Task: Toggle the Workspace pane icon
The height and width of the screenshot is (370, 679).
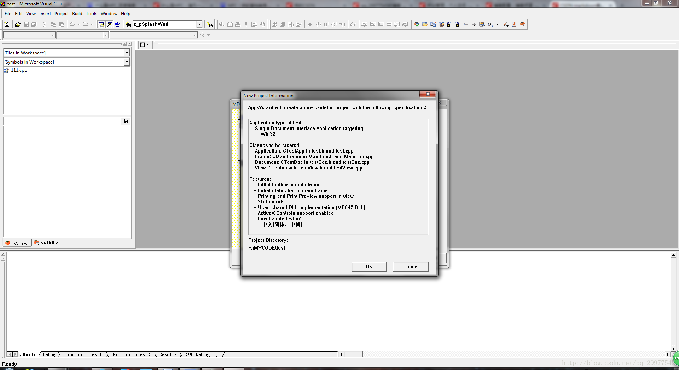Action: (x=101, y=24)
